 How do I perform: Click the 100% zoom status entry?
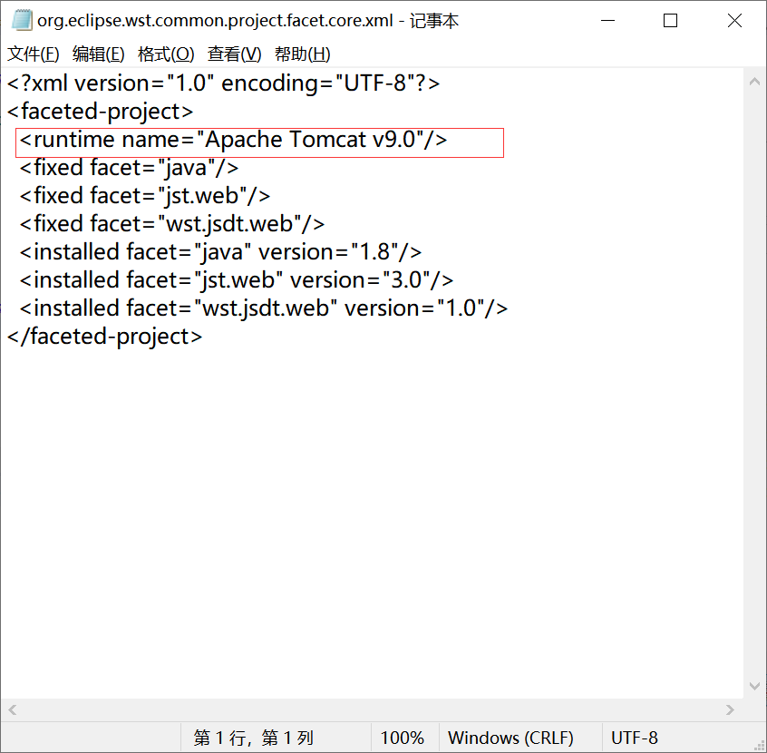tap(403, 738)
